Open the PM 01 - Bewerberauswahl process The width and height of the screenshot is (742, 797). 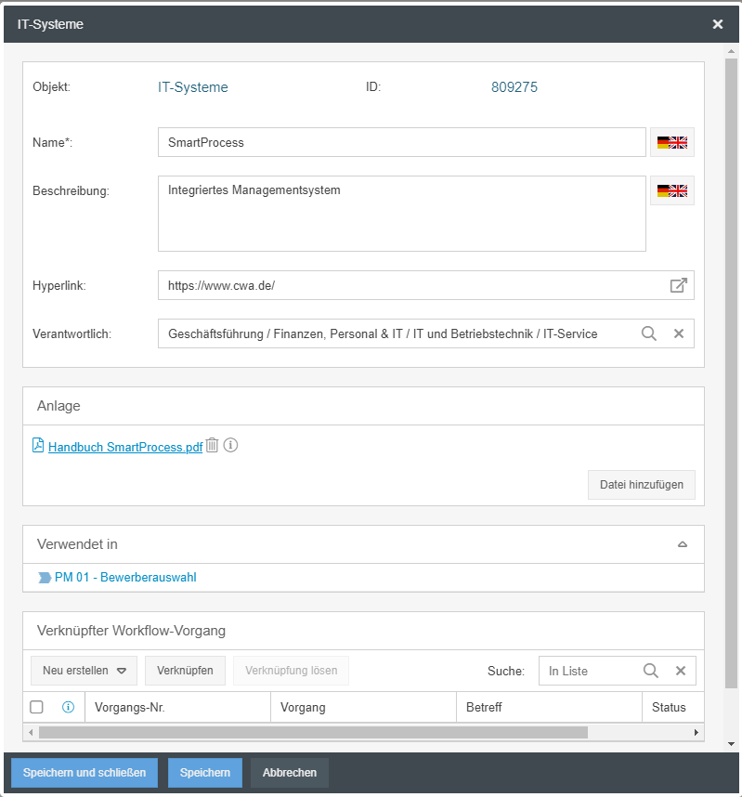125,578
